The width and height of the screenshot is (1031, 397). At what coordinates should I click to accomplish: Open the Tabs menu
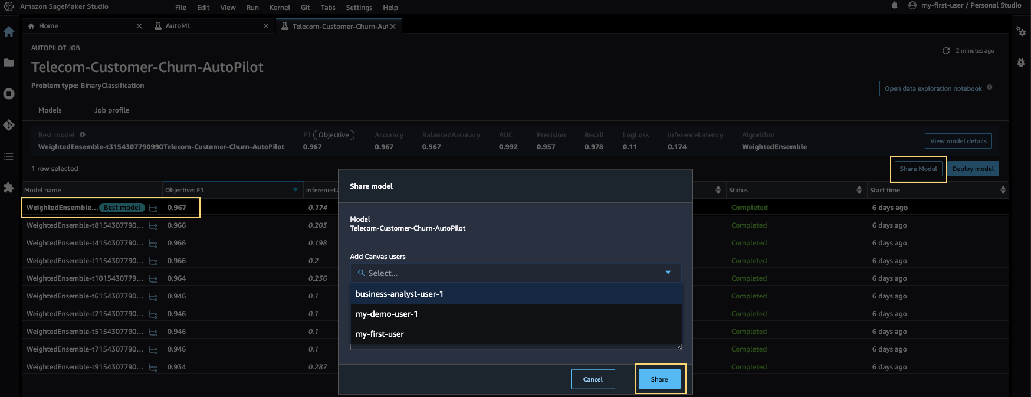click(328, 8)
